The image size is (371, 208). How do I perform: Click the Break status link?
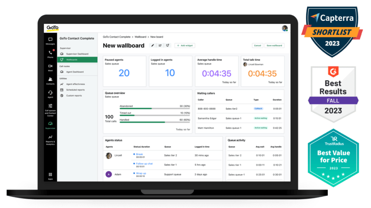point(139,154)
